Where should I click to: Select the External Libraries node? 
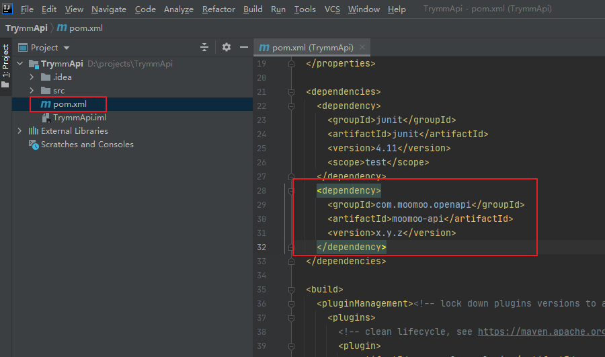click(74, 131)
